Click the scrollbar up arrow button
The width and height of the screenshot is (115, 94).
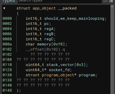[112, 7]
